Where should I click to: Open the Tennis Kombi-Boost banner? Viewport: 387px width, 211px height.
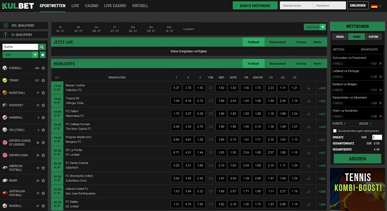(358, 189)
